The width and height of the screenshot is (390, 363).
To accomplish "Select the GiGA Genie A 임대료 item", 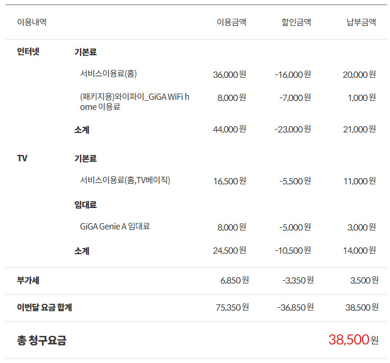I will (115, 227).
